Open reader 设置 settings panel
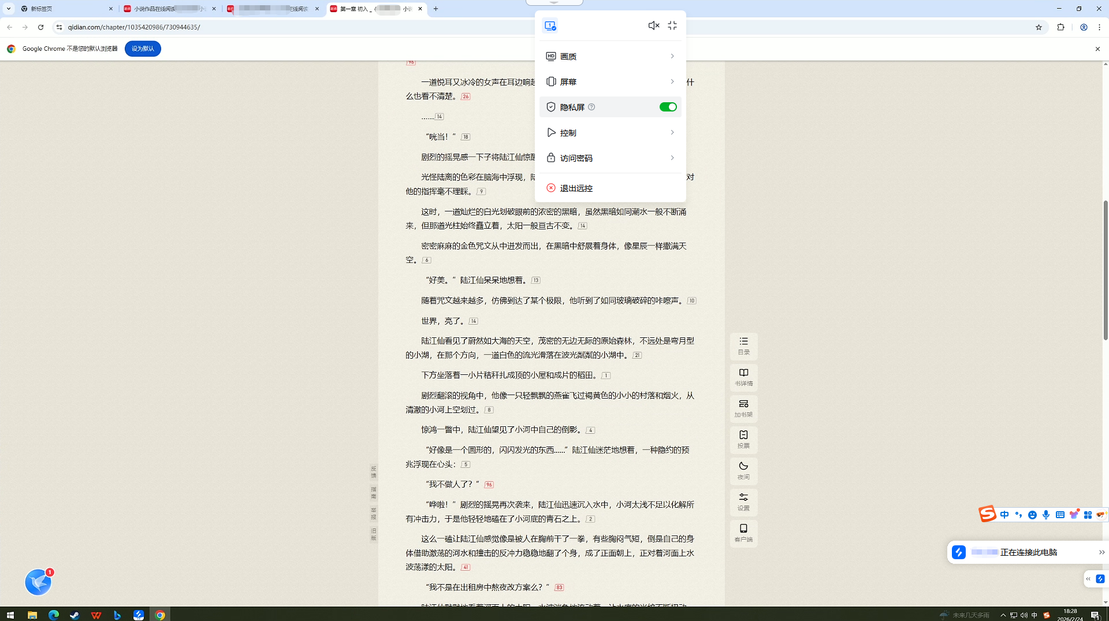Image resolution: width=1109 pixels, height=621 pixels. pos(743,501)
